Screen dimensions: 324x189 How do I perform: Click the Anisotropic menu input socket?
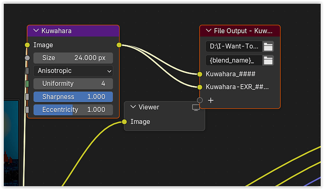tap(27, 71)
